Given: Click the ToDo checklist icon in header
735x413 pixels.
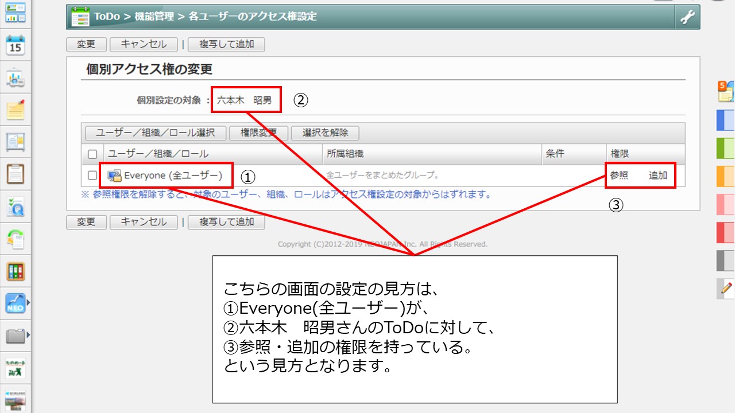Looking at the screenshot, I should click(x=80, y=17).
